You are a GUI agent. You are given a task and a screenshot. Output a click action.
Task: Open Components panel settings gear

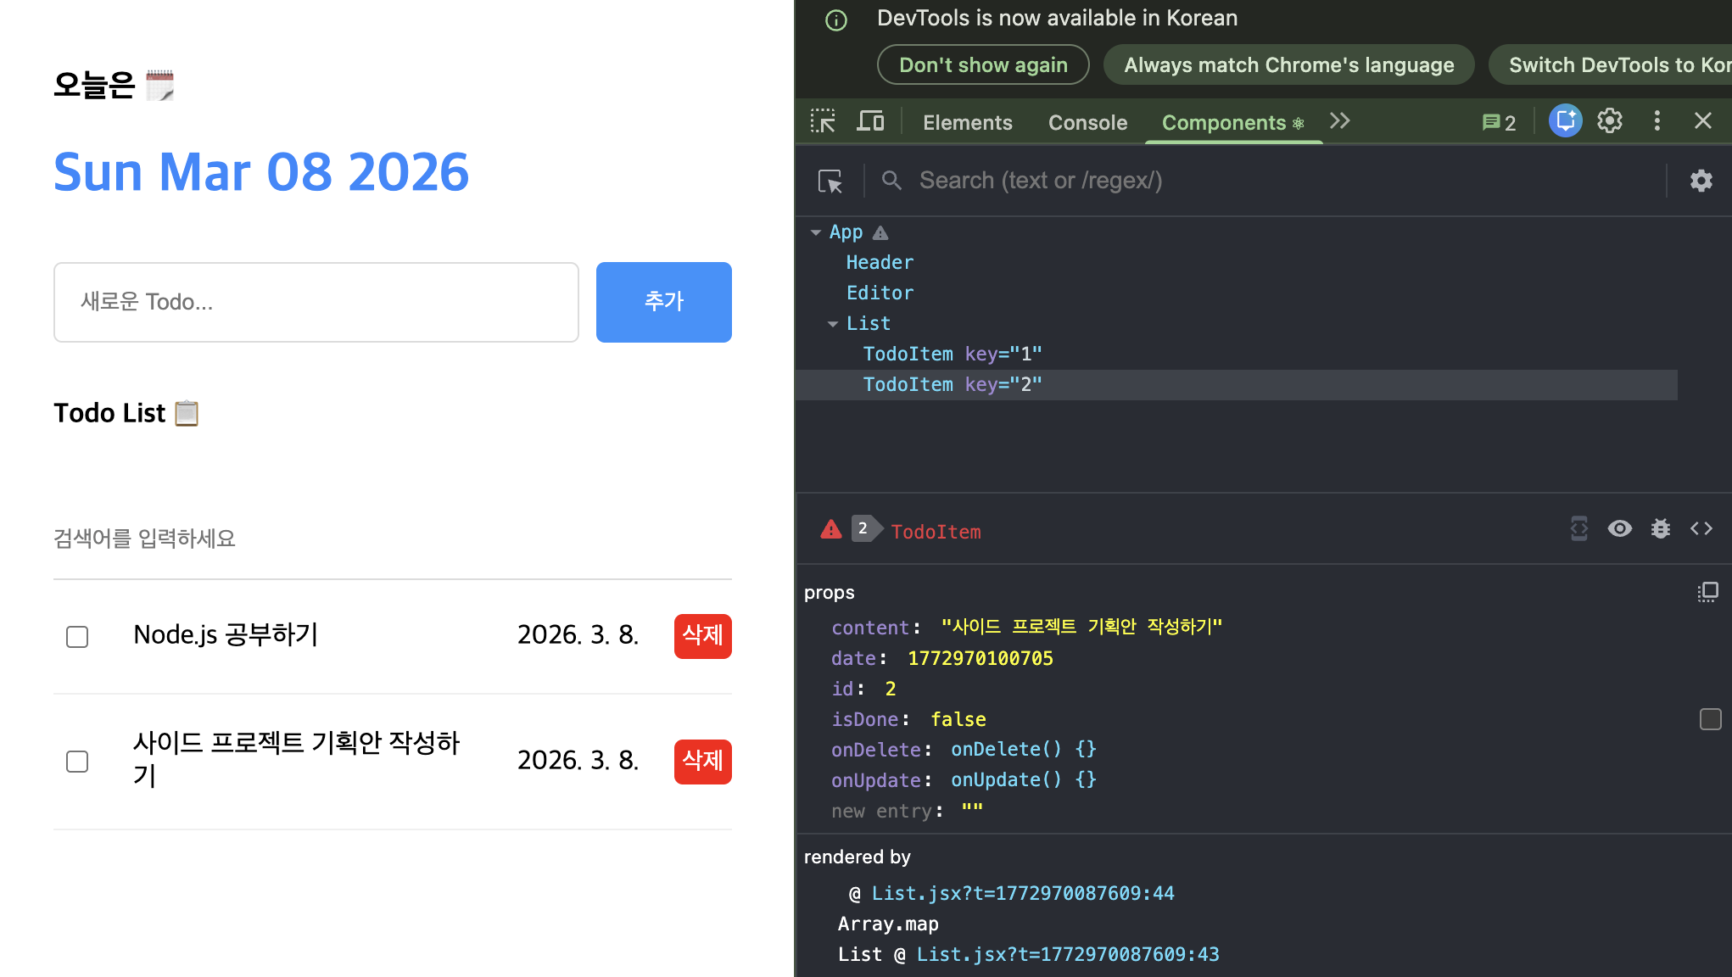[x=1701, y=181]
